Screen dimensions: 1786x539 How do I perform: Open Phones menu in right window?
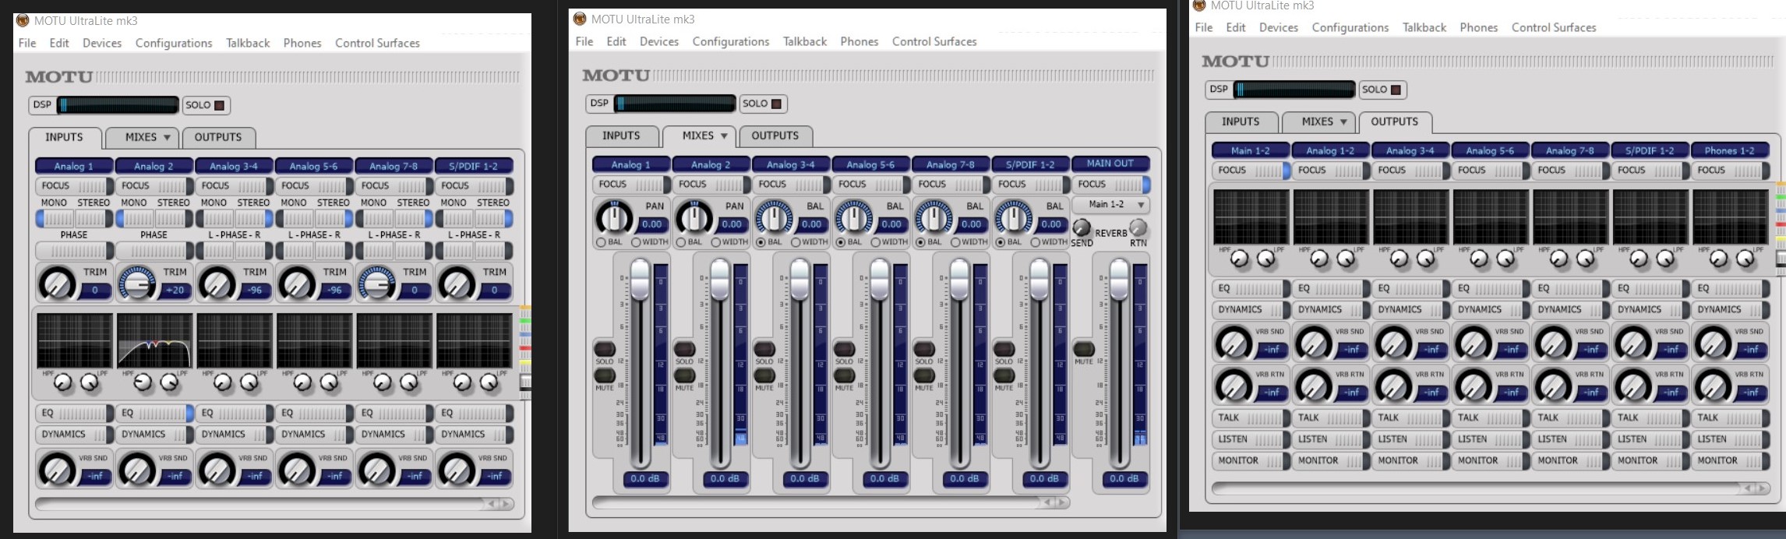[x=1479, y=27]
